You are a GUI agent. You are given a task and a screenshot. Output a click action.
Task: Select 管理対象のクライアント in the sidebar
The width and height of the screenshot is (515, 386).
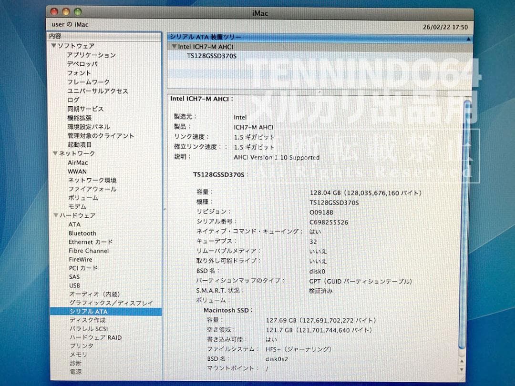coord(101,135)
